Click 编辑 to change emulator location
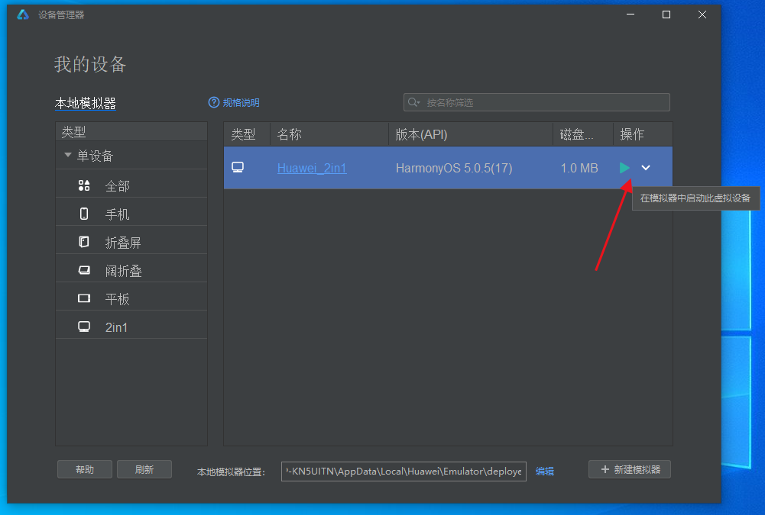The height and width of the screenshot is (515, 765). [544, 472]
